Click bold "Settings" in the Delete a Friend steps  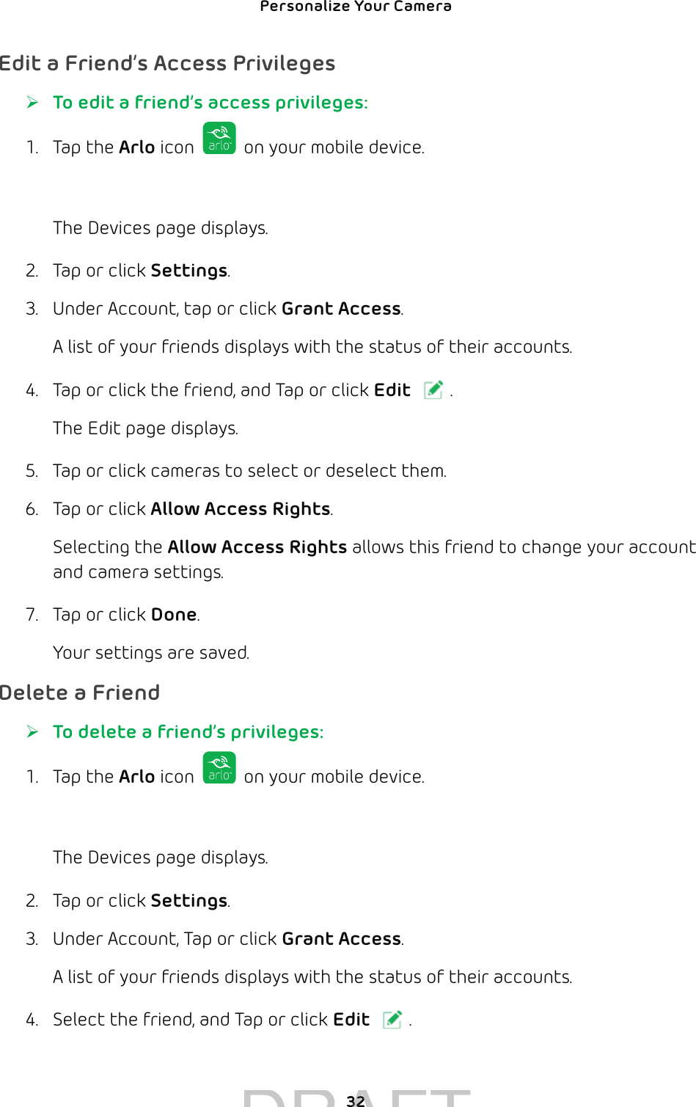pos(189,901)
